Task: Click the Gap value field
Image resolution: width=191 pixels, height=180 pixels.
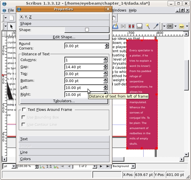Action: click(84, 67)
